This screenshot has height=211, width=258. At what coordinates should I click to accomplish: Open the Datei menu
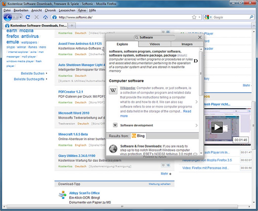click(x=7, y=10)
